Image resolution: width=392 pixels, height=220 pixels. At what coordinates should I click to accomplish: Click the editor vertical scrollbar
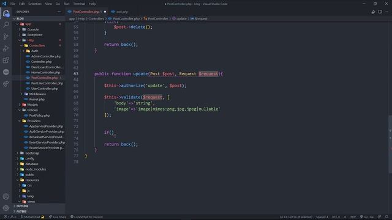pyautogui.click(x=390, y=144)
